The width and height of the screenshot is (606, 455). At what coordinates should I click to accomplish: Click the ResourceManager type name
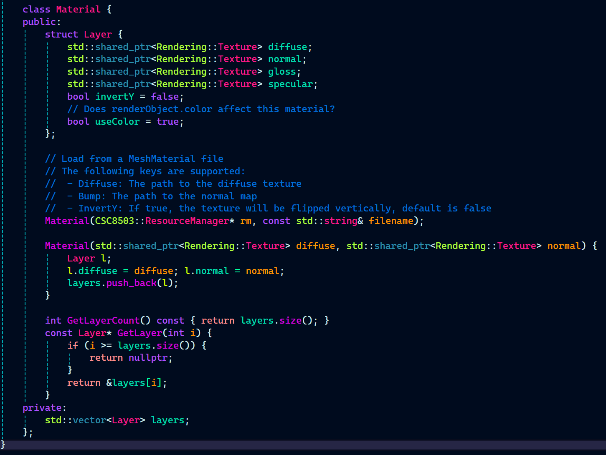tap(187, 221)
